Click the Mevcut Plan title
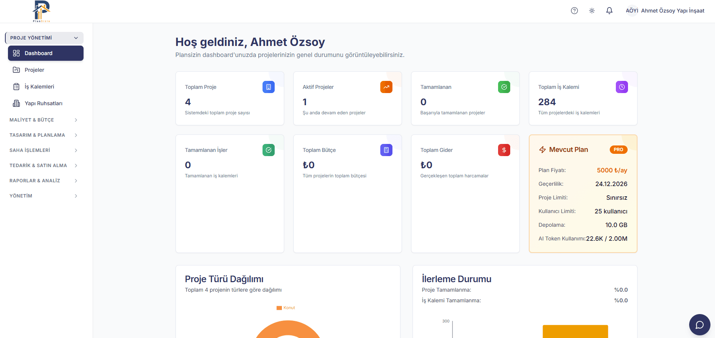 coord(568,150)
